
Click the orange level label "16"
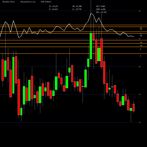pos(141,36)
